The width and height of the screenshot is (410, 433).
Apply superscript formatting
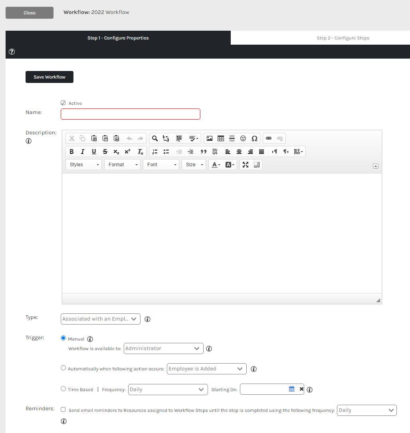pos(127,152)
